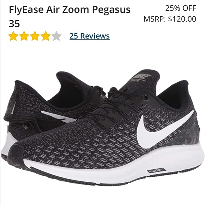Click the small white swoosh on rear shoe
The width and height of the screenshot is (205, 205).
coord(58,117)
